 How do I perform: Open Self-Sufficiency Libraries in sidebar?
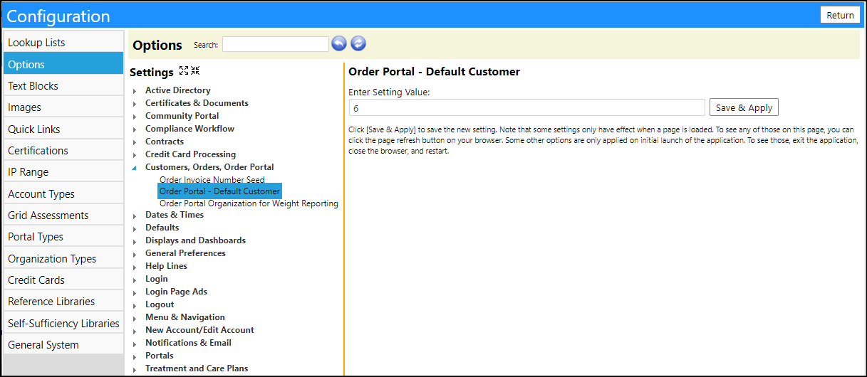click(63, 323)
